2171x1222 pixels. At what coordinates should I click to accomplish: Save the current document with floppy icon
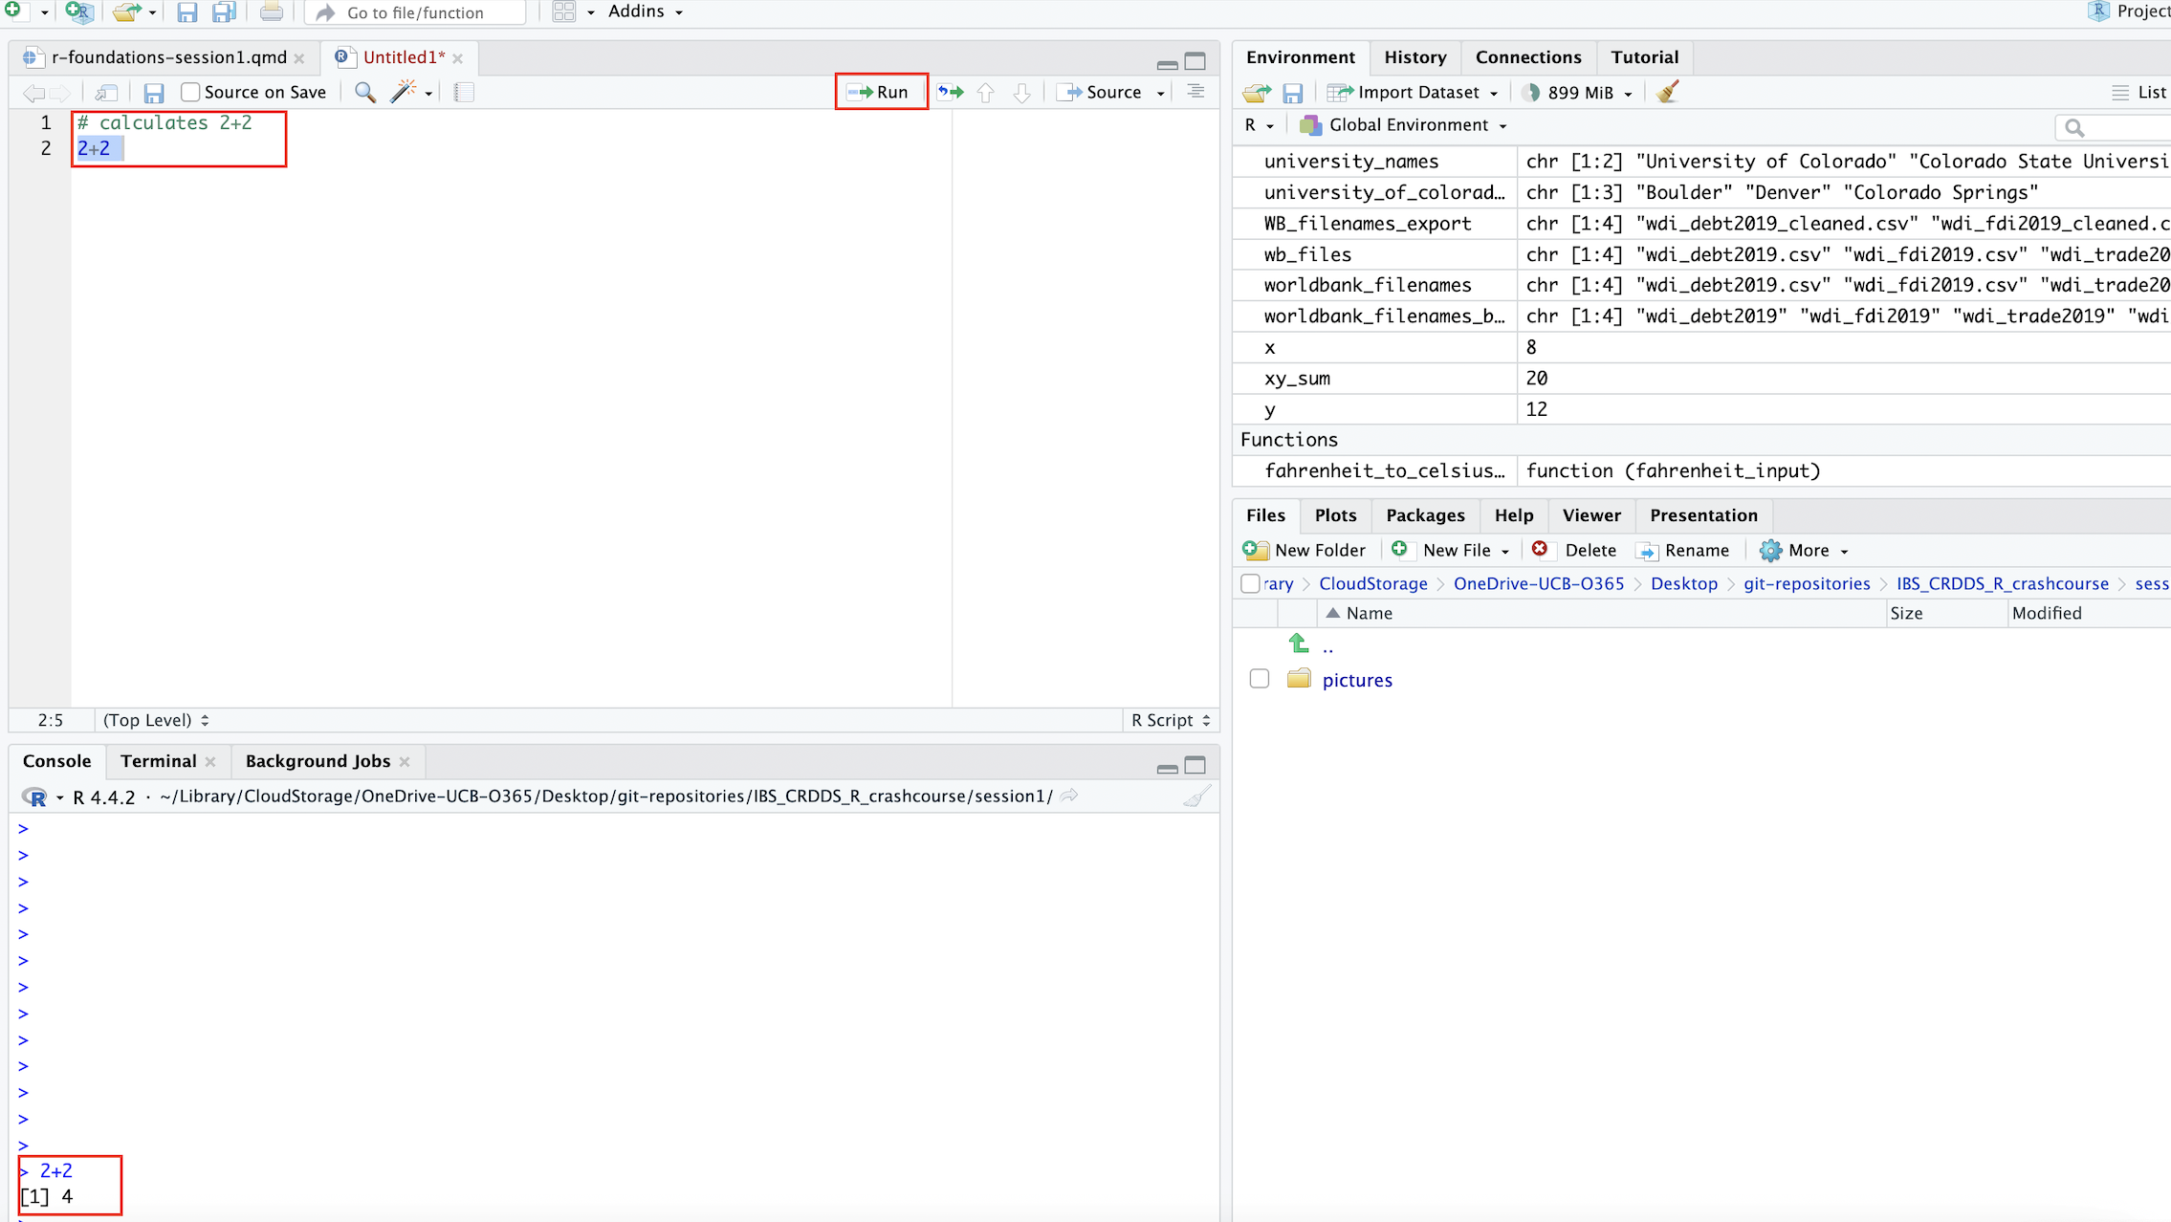[153, 92]
